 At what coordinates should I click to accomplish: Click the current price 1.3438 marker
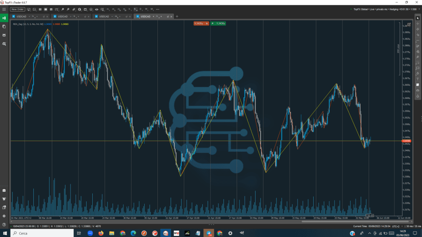click(x=406, y=141)
